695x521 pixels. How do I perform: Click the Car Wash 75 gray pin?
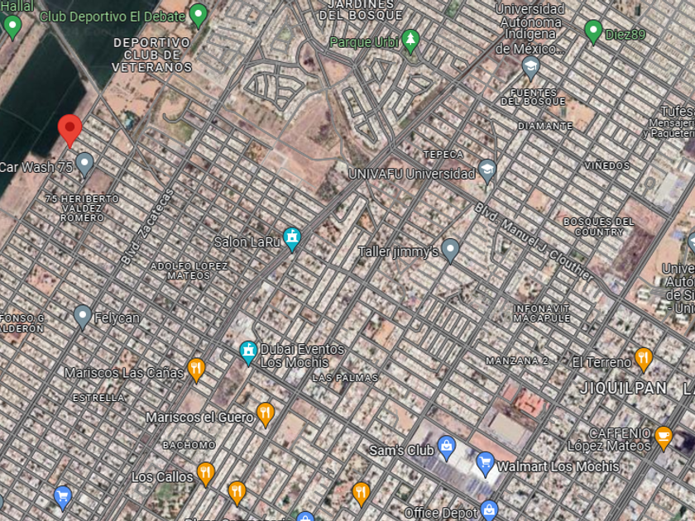(84, 165)
